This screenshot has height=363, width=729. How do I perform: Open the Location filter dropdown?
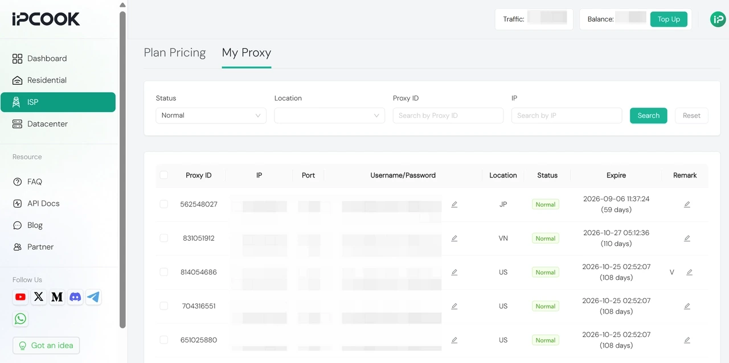[330, 115]
